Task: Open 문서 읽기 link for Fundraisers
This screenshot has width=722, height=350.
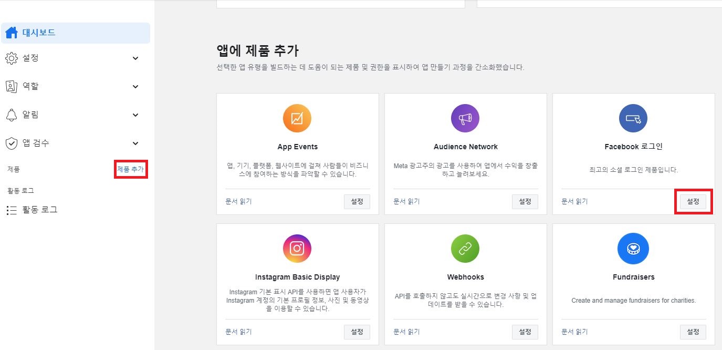Action: point(574,332)
